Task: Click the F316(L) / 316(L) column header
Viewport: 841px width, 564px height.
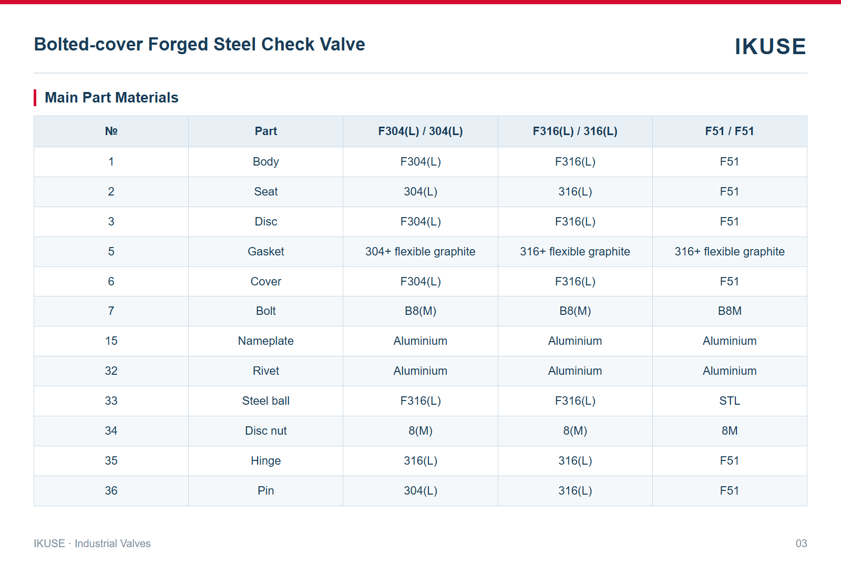Action: click(575, 131)
